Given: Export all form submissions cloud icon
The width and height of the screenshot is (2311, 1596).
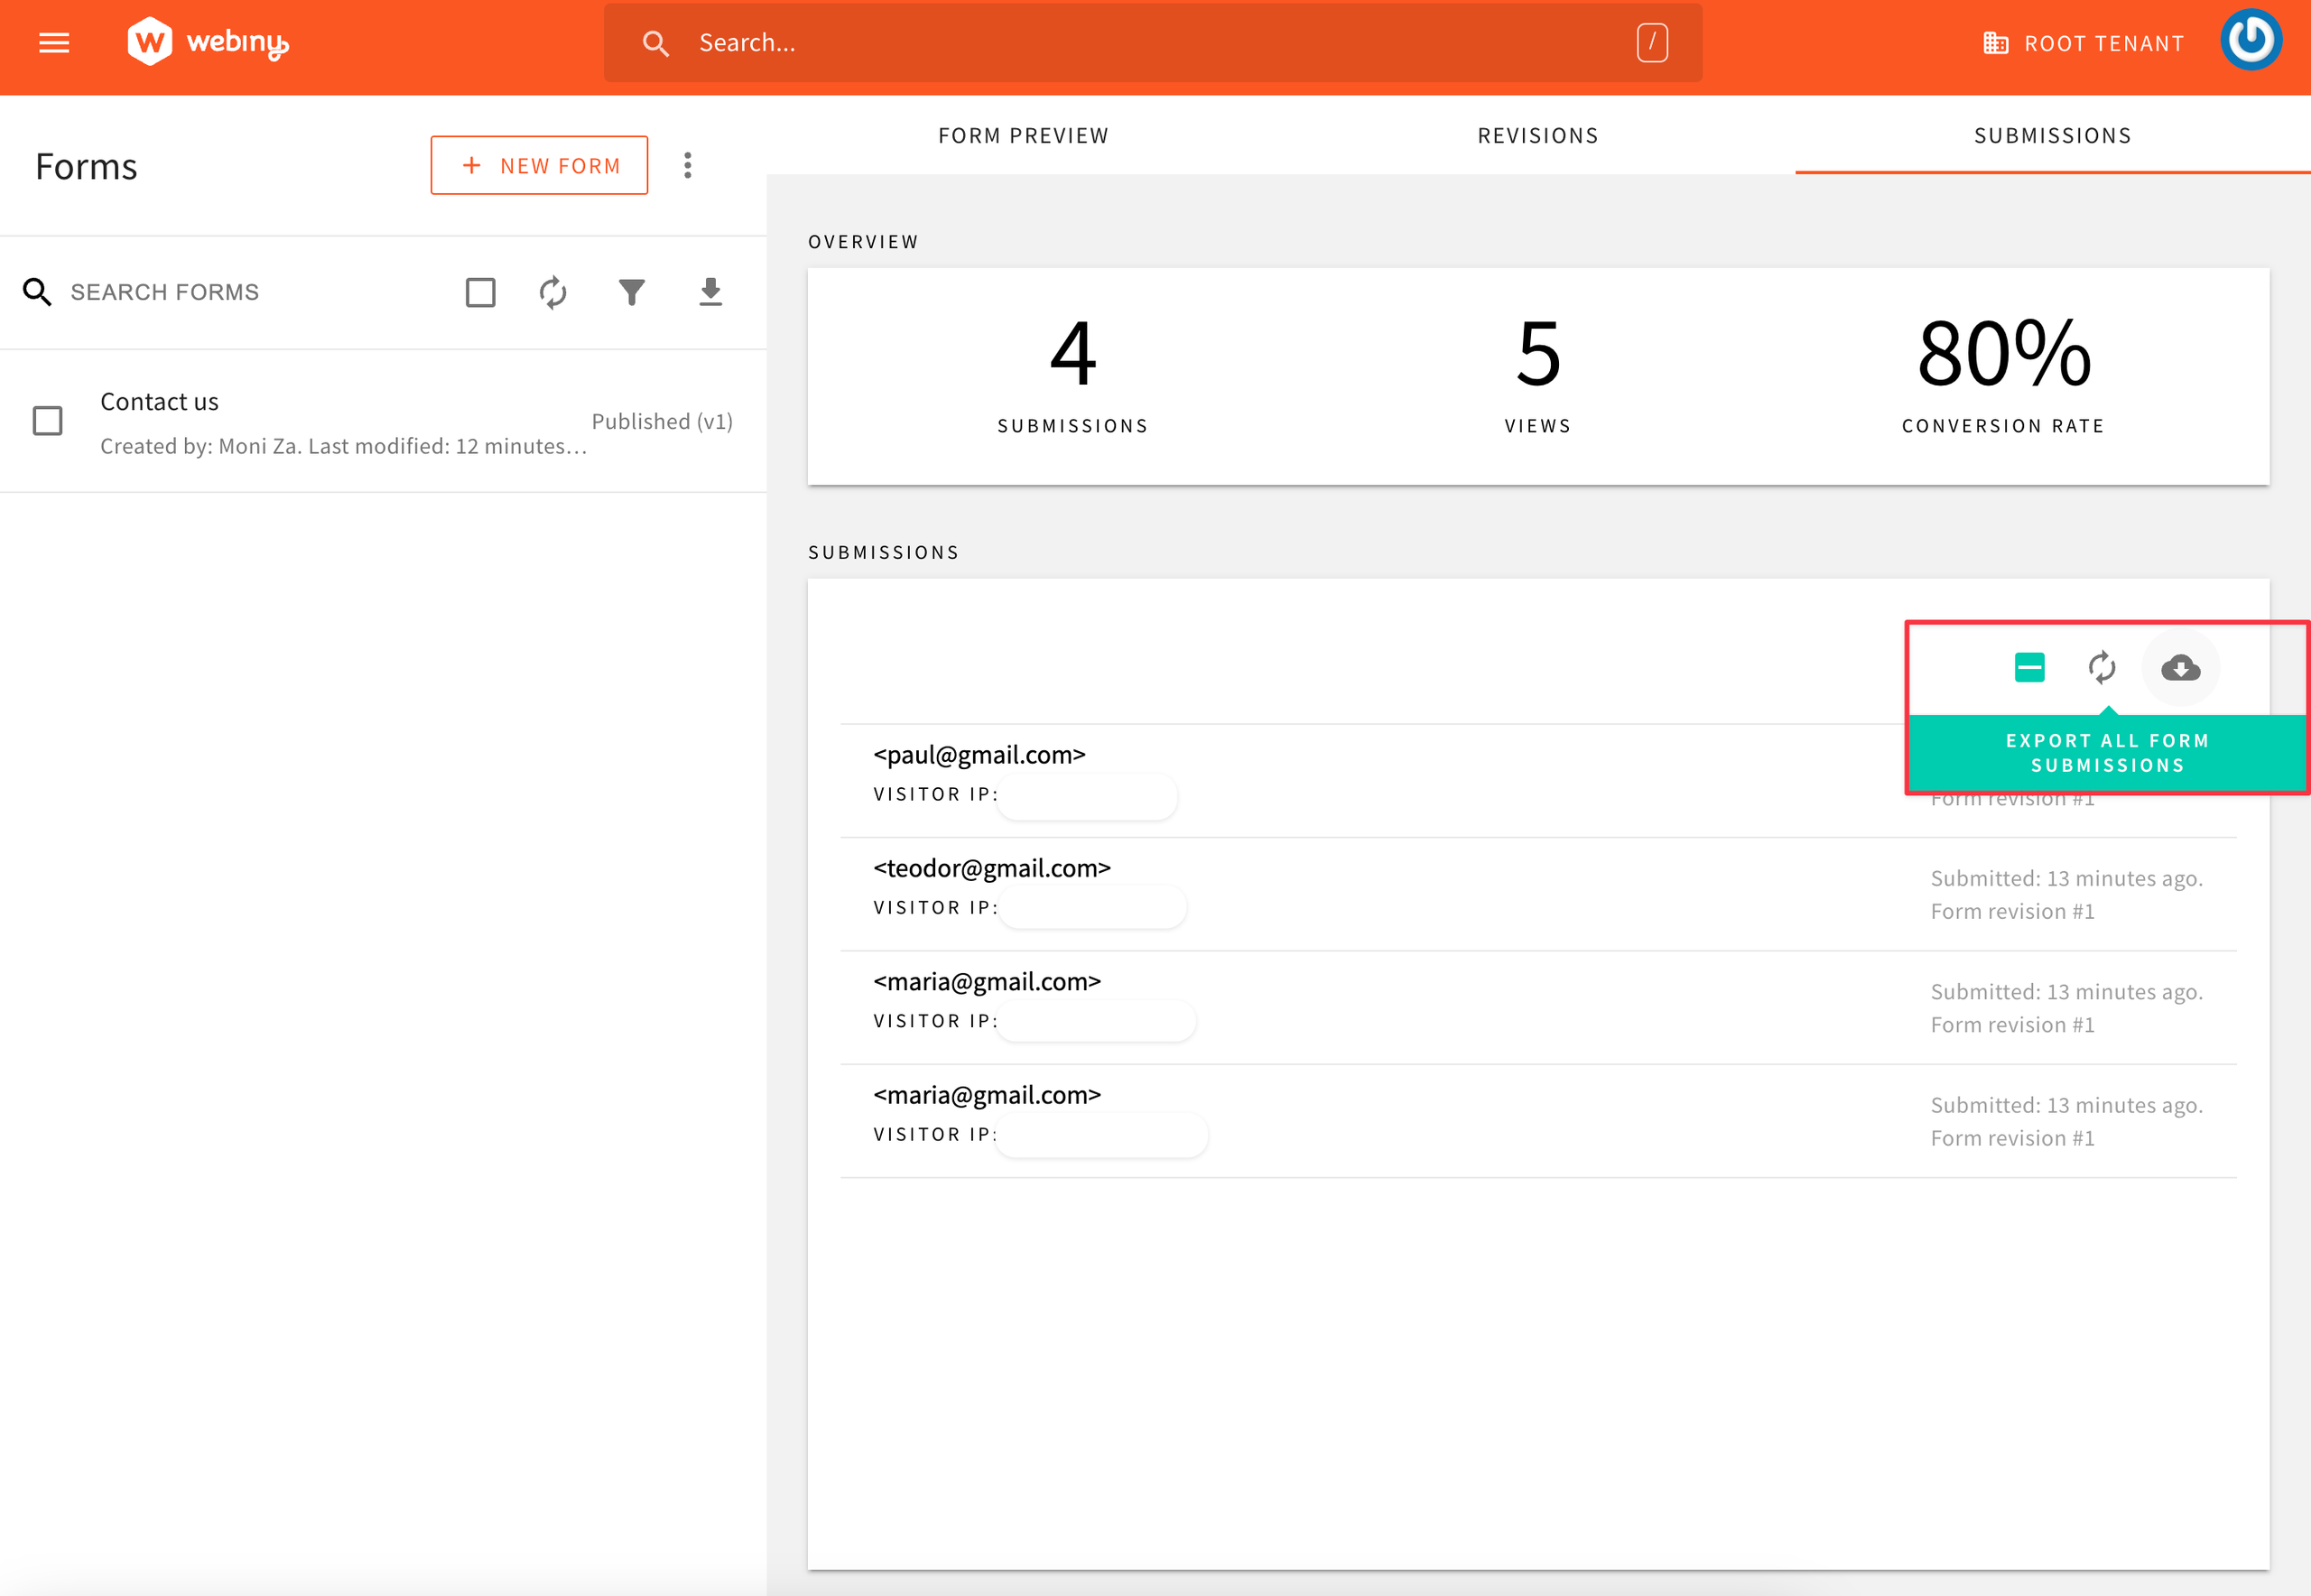Looking at the screenshot, I should tap(2180, 667).
